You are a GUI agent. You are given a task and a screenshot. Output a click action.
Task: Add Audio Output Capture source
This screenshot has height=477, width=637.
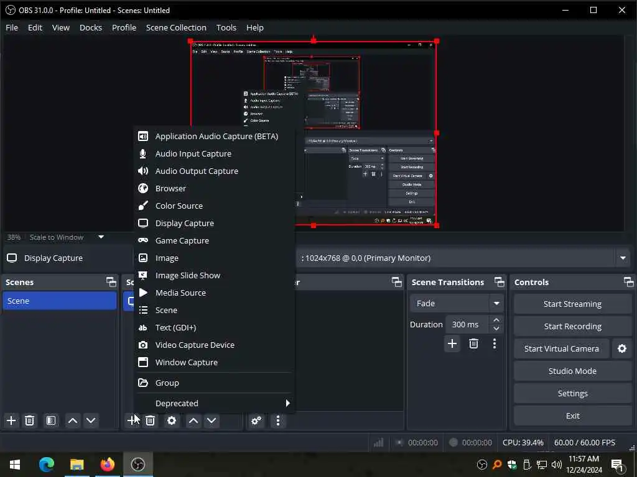(214, 171)
